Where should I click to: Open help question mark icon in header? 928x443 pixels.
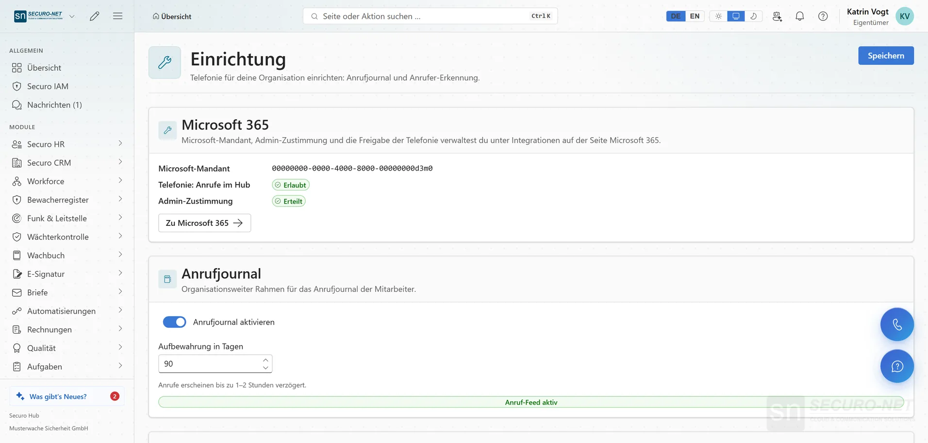tap(823, 16)
